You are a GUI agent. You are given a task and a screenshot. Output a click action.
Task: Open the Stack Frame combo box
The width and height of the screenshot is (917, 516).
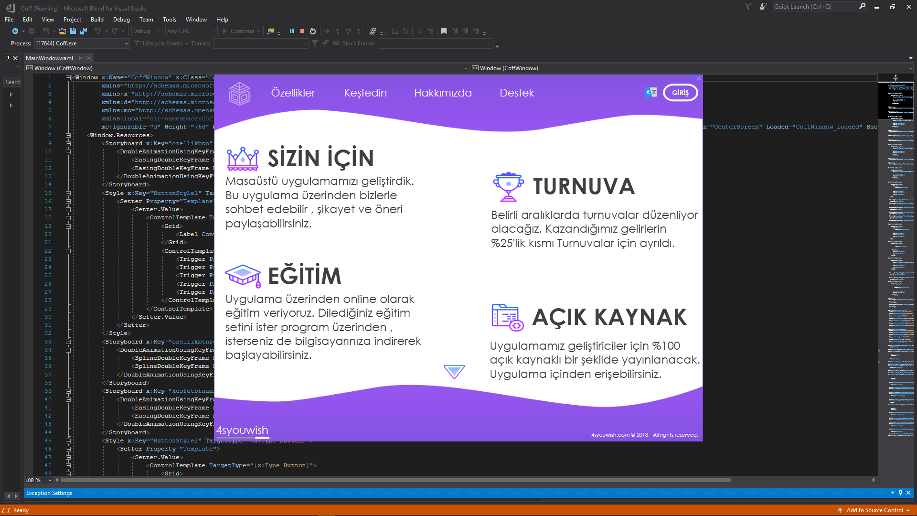435,43
